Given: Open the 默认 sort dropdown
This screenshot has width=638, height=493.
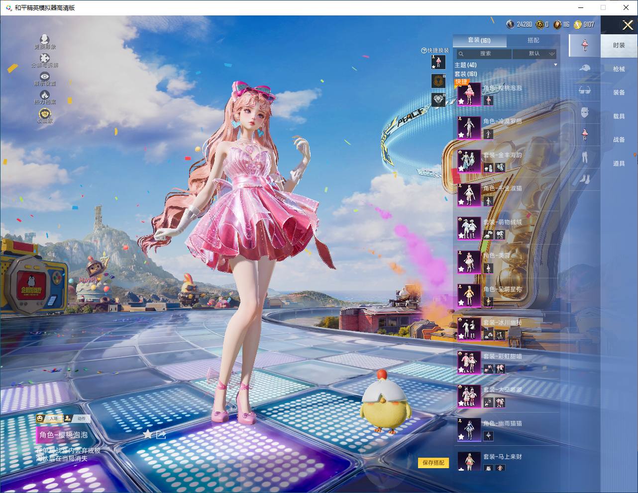Looking at the screenshot, I should 534,54.
